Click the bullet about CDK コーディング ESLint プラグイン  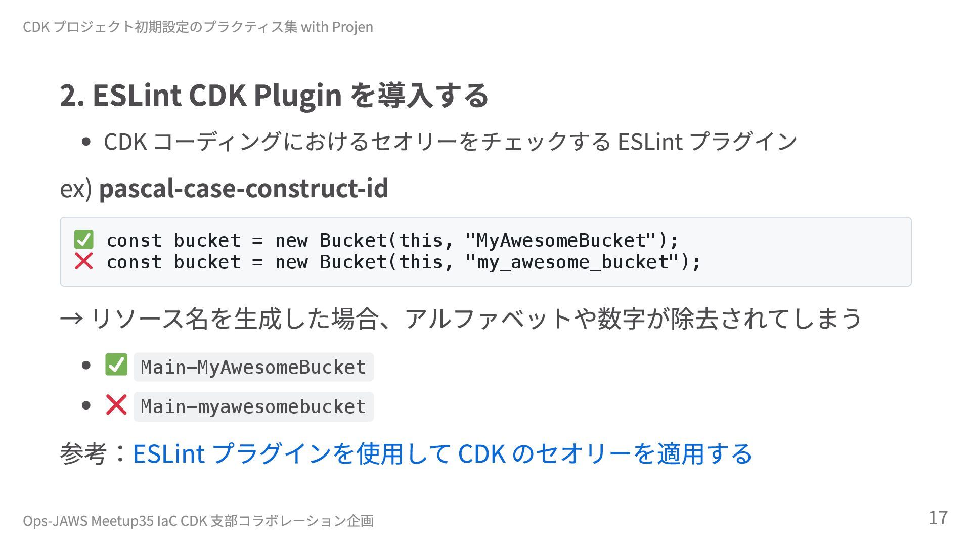pyautogui.click(x=450, y=141)
